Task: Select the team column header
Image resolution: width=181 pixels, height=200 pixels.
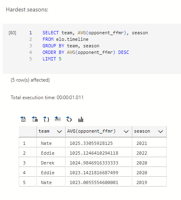Action: (x=51, y=131)
